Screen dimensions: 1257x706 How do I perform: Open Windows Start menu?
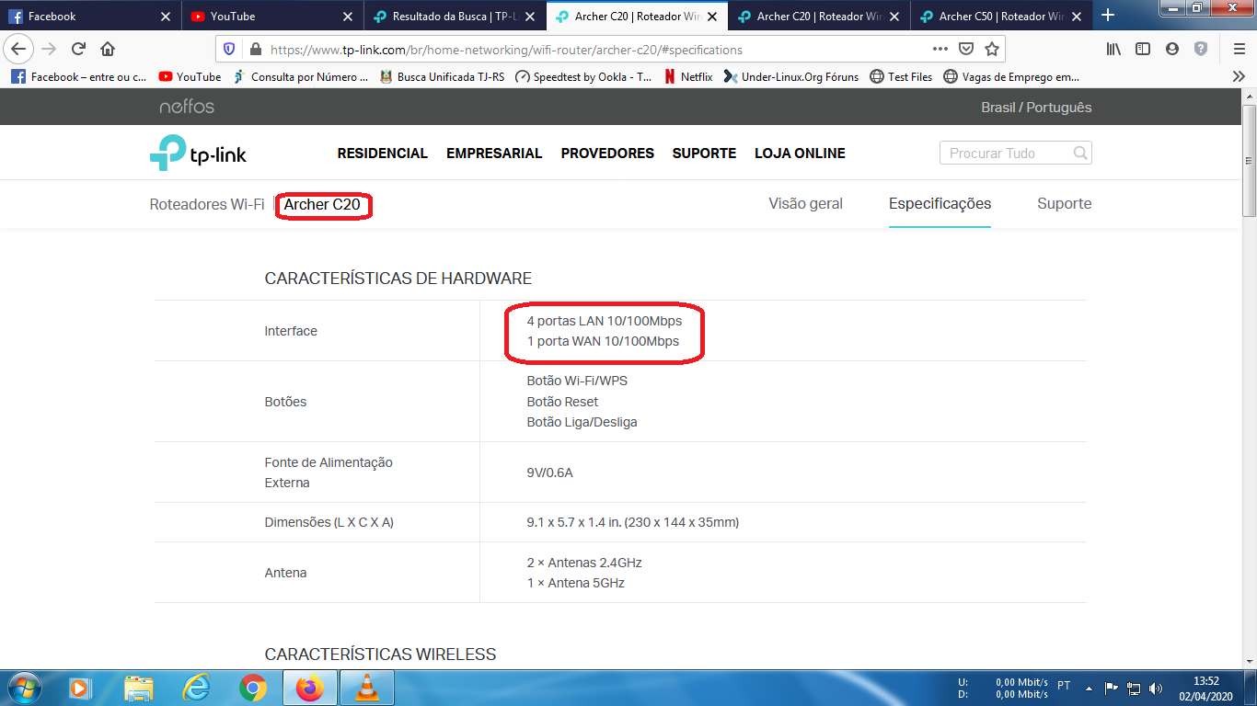coord(23,688)
